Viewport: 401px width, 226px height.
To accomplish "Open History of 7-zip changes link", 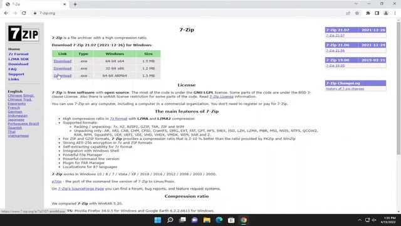I will 345,89.
